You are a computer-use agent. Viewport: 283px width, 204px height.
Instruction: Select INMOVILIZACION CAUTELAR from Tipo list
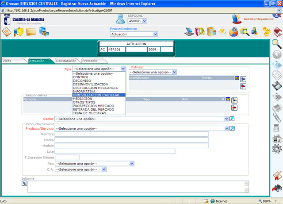pyautogui.click(x=99, y=95)
